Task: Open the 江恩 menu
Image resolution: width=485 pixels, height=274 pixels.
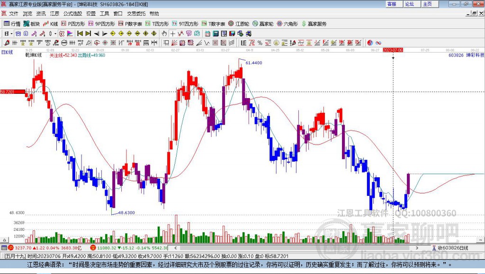Action: [54, 13]
